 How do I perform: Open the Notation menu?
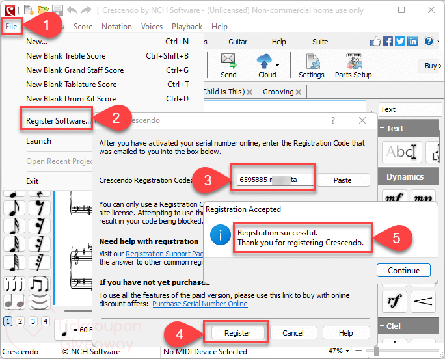(x=116, y=27)
